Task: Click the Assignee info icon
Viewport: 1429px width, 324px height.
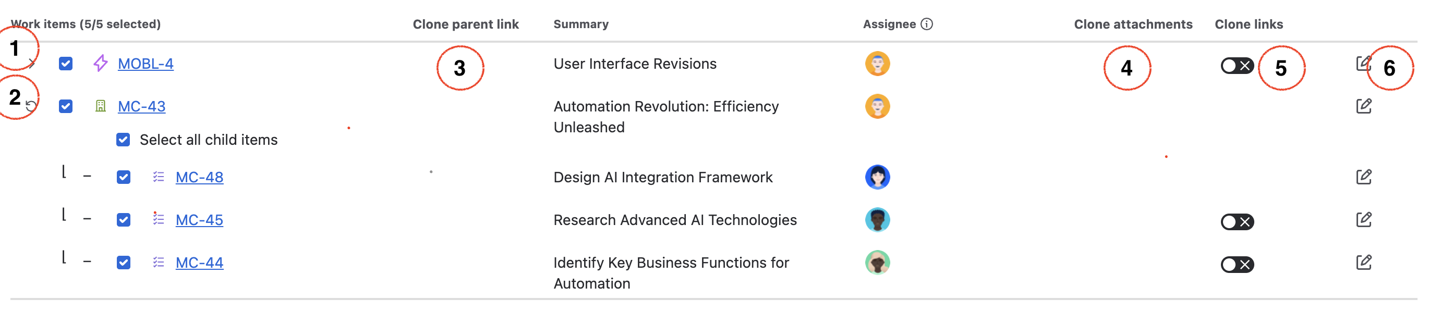Action: click(926, 24)
